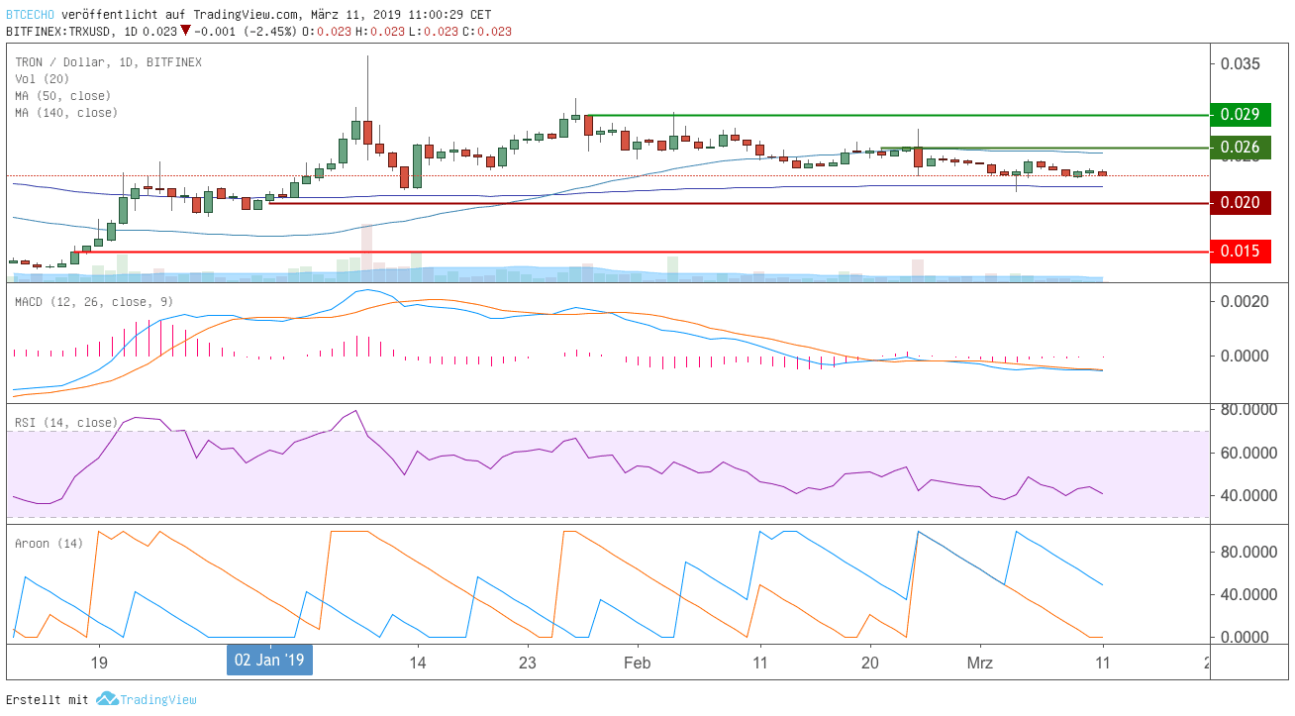This screenshot has height=716, width=1295.
Task: Select the 0.020 dark red price label
Action: click(1240, 203)
